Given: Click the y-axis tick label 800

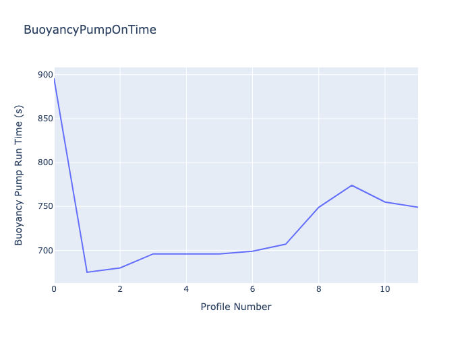Looking at the screenshot, I should pos(45,162).
